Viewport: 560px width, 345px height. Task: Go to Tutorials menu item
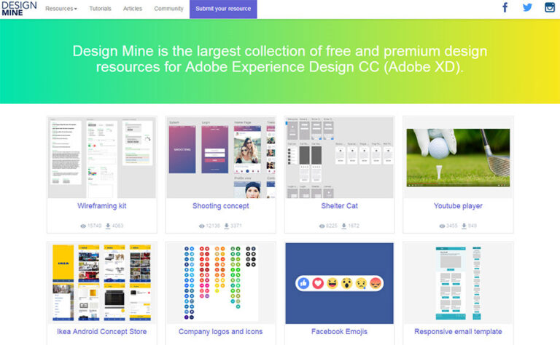click(x=100, y=9)
